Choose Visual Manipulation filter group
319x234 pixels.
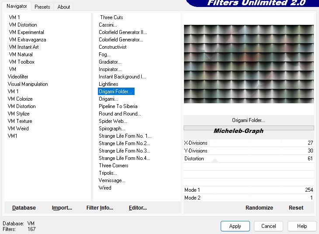click(28, 84)
